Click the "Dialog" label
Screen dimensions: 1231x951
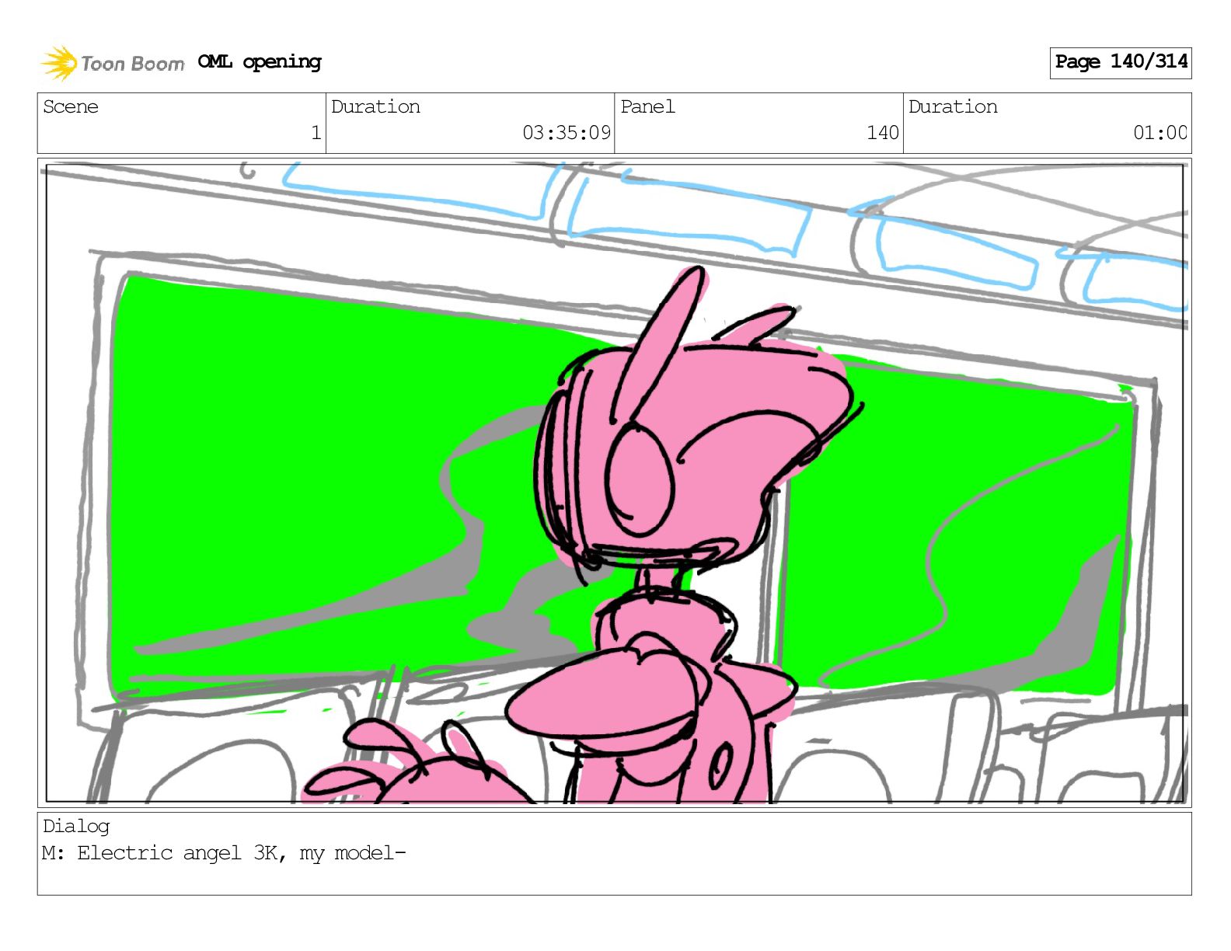[x=76, y=826]
